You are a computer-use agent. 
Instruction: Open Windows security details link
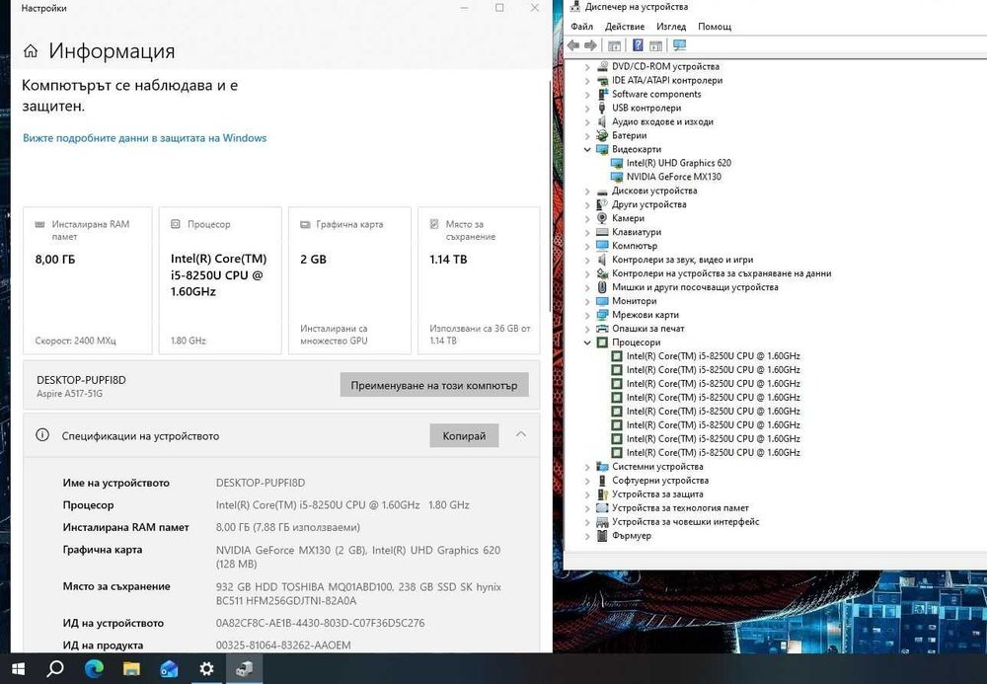pos(145,138)
